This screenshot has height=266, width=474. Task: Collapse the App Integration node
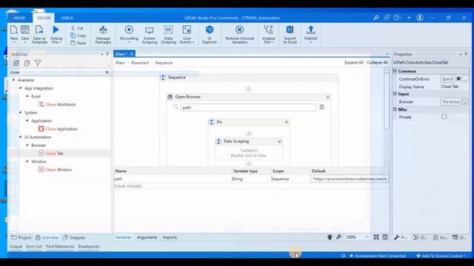21,88
